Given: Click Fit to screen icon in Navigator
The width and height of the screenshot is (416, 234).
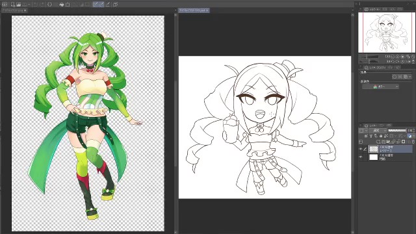Looking at the screenshot, I should [408, 57].
